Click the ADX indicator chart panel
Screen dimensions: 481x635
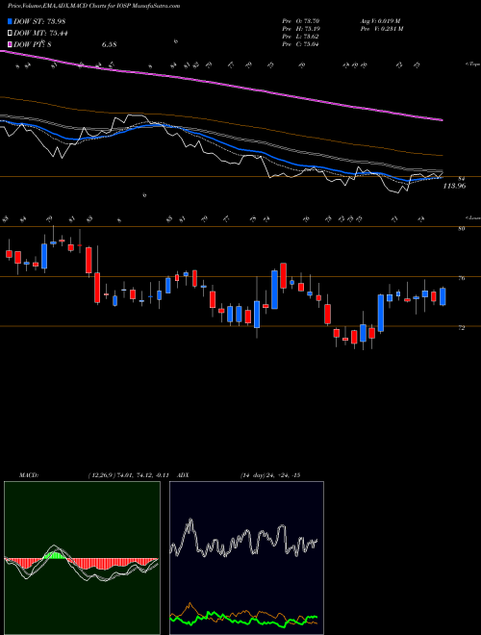(246, 558)
